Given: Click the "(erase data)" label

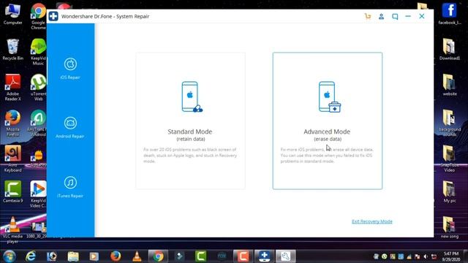Looking at the screenshot, I should click(x=328, y=139).
